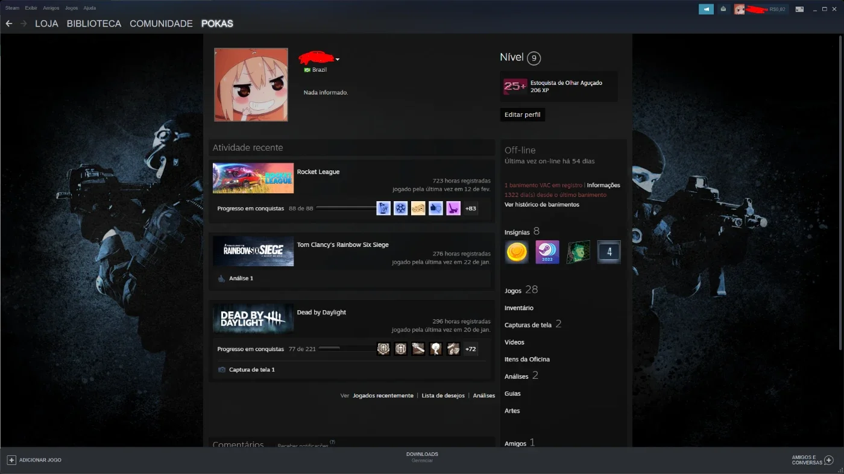Open the green badge under Insígnias
Viewport: 844px width, 474px height.
[578, 252]
